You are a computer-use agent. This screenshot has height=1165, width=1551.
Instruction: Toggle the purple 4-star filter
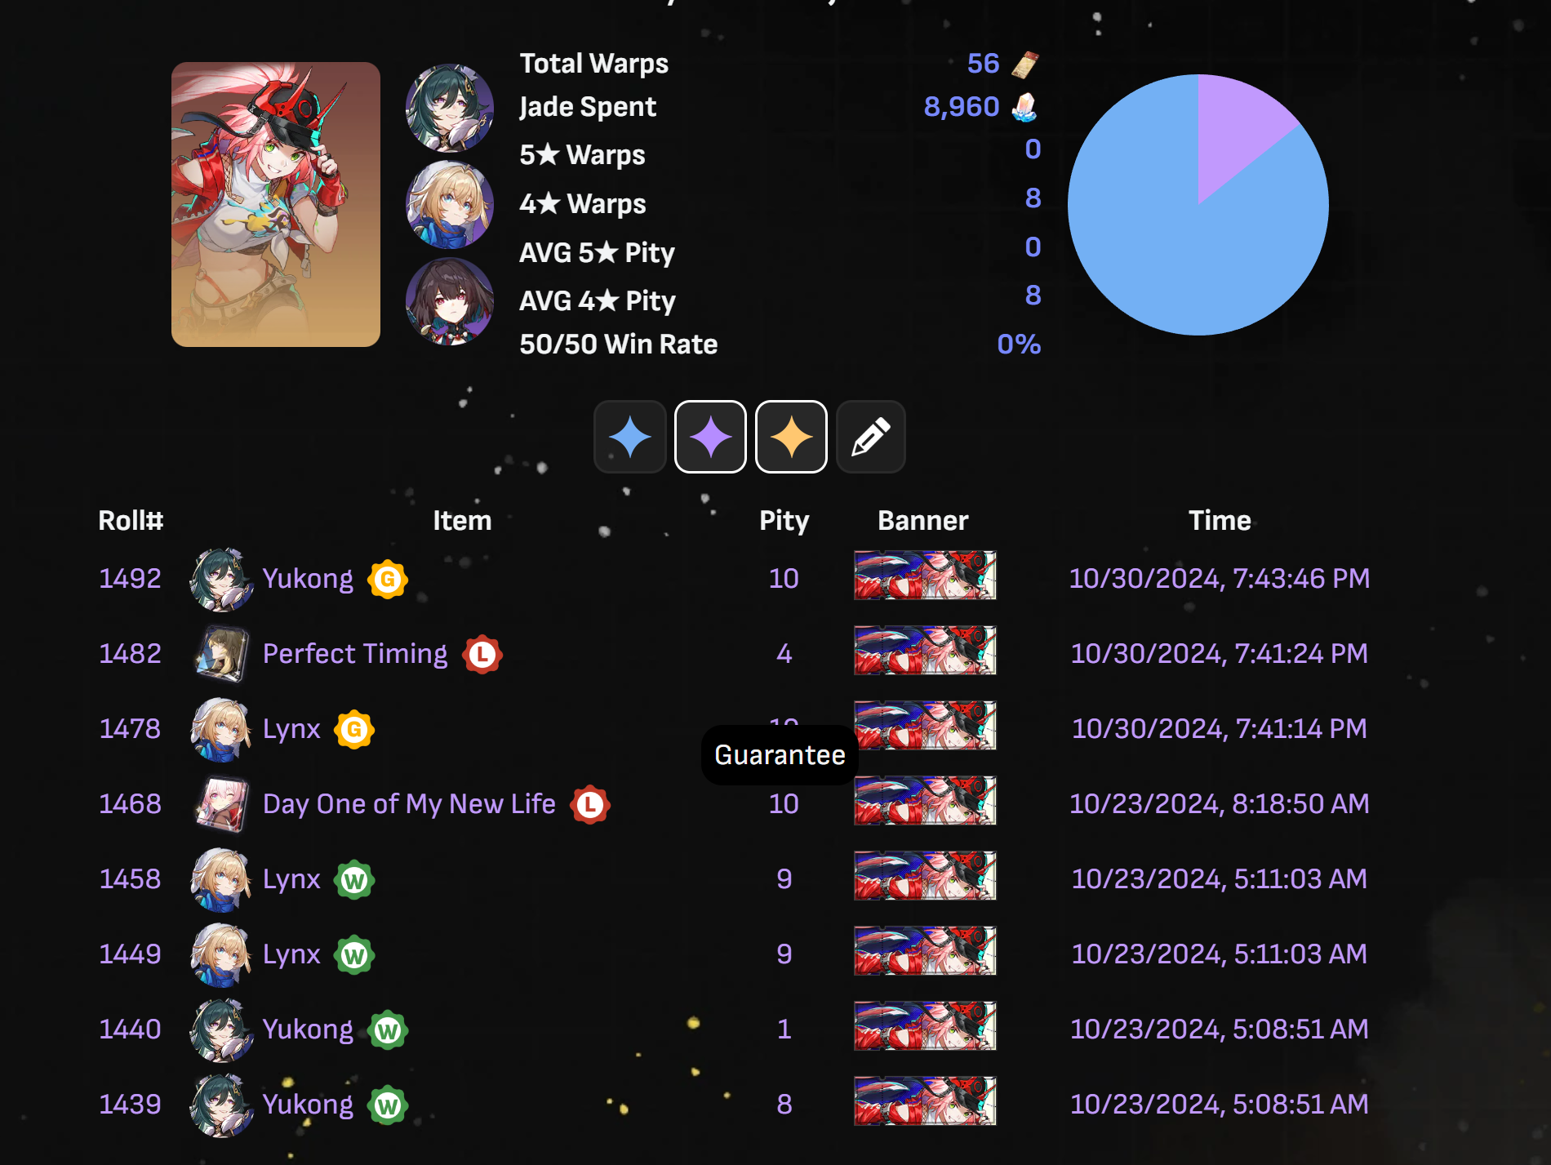point(710,437)
